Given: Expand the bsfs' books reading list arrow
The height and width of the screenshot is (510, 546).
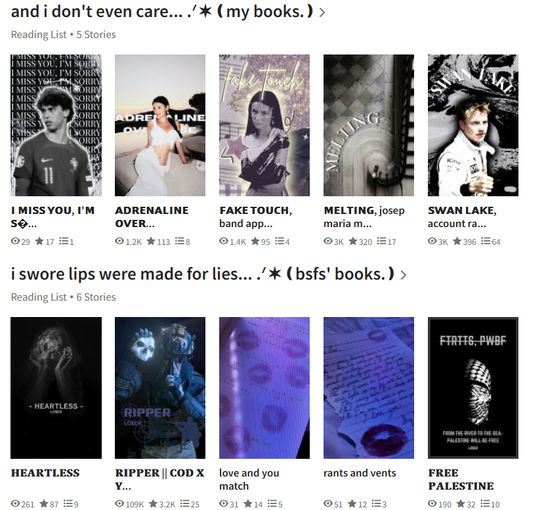Looking at the screenshot, I should pos(403,275).
